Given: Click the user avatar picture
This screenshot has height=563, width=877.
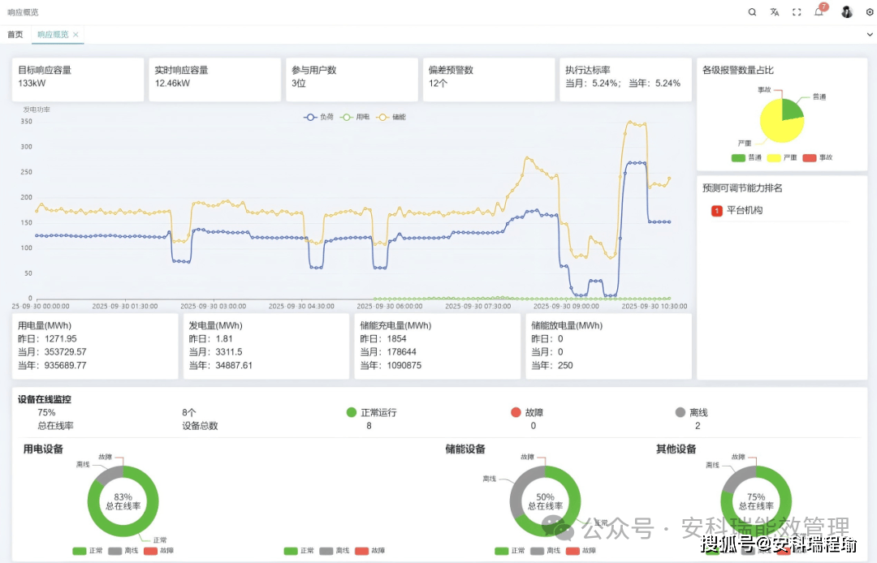Looking at the screenshot, I should (x=847, y=12).
